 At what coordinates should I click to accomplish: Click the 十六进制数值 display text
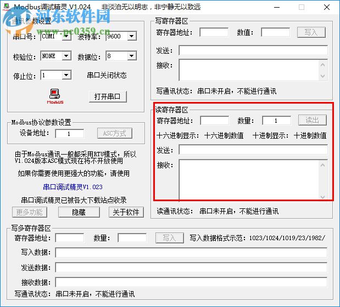[x=224, y=135]
